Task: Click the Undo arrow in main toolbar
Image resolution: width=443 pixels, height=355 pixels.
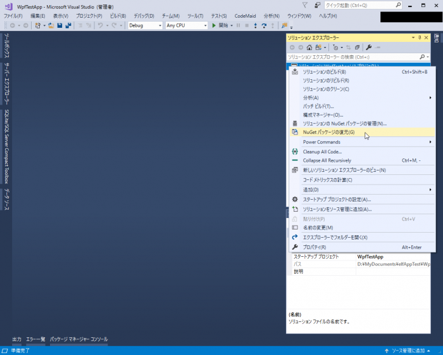Action: [x=101, y=25]
